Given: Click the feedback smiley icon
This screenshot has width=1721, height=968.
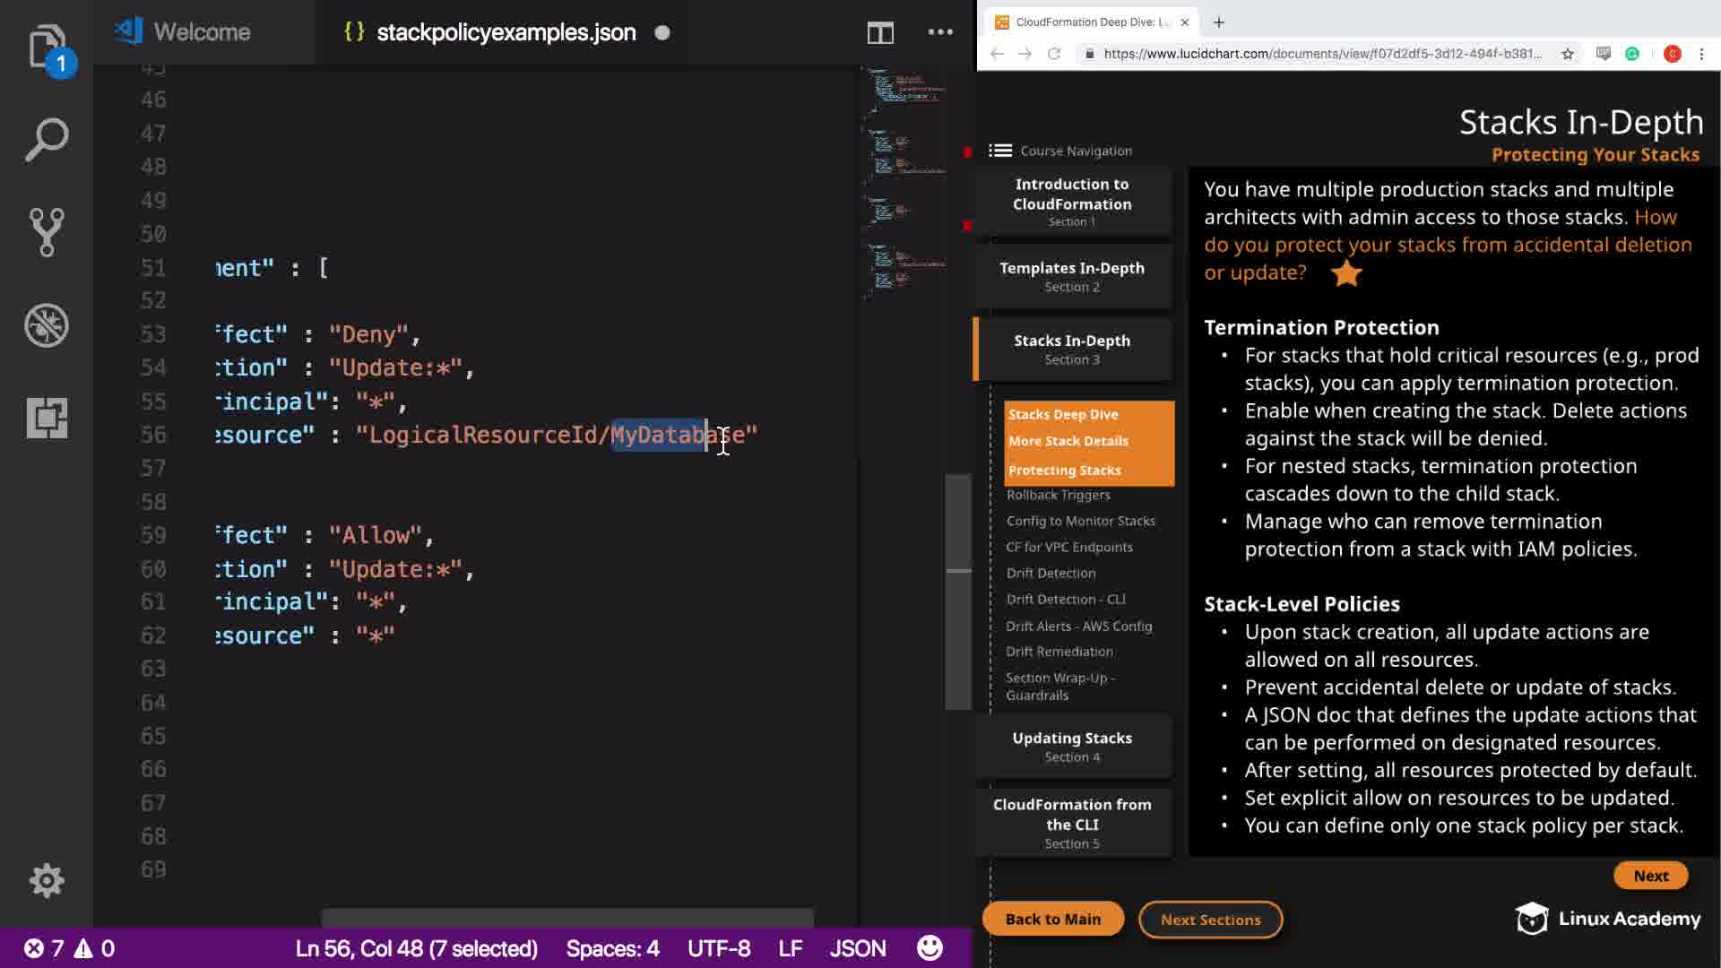Looking at the screenshot, I should click(930, 948).
